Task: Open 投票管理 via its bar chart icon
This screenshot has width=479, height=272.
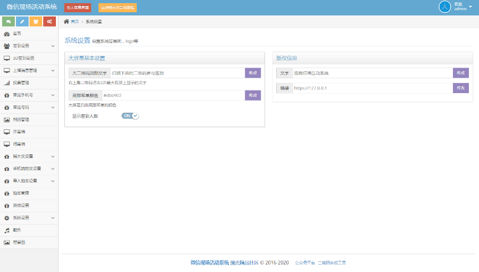Action: pyautogui.click(x=7, y=83)
